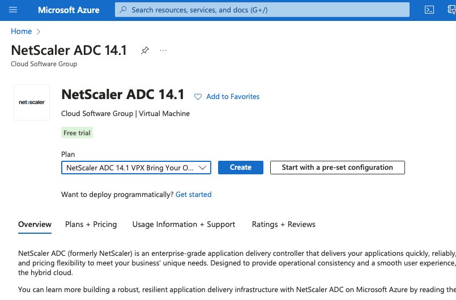Click the Create button

click(x=241, y=168)
